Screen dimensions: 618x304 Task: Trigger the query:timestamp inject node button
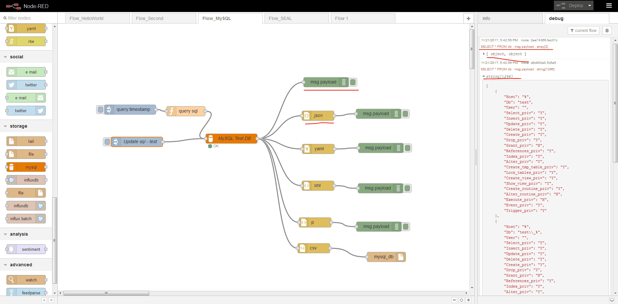point(100,110)
